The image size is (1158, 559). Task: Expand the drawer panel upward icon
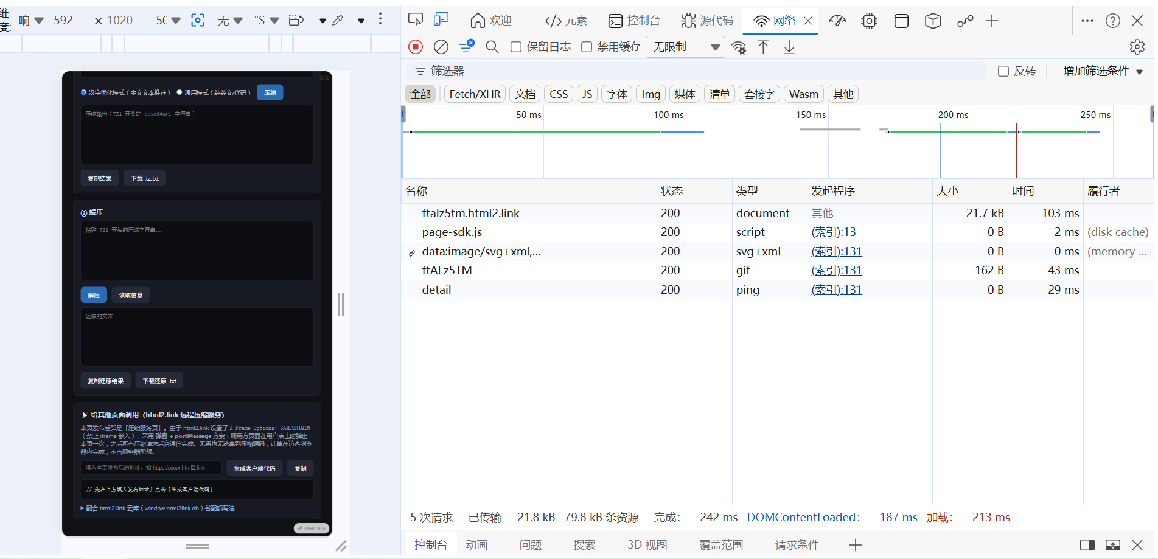tap(1113, 545)
